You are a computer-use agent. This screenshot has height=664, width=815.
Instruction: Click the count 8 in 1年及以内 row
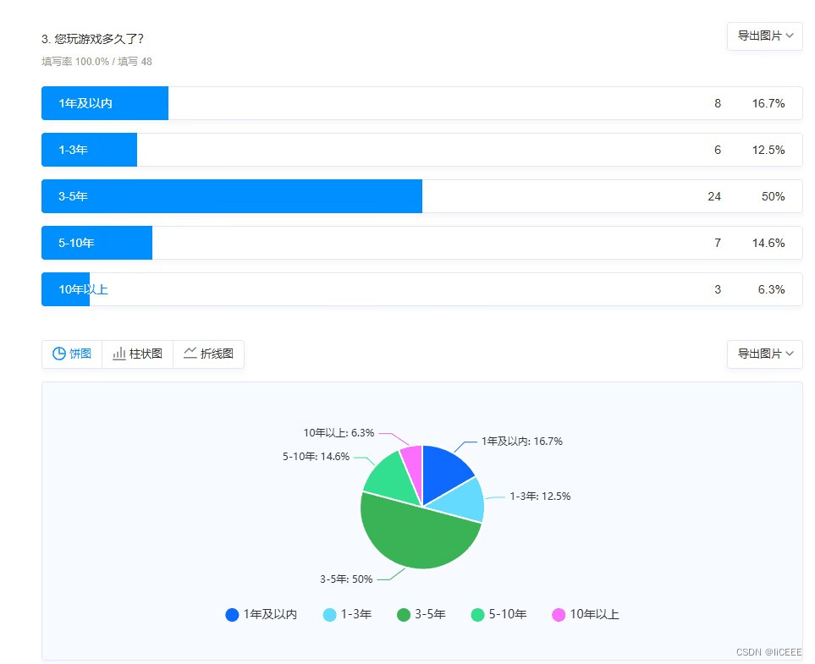click(718, 103)
